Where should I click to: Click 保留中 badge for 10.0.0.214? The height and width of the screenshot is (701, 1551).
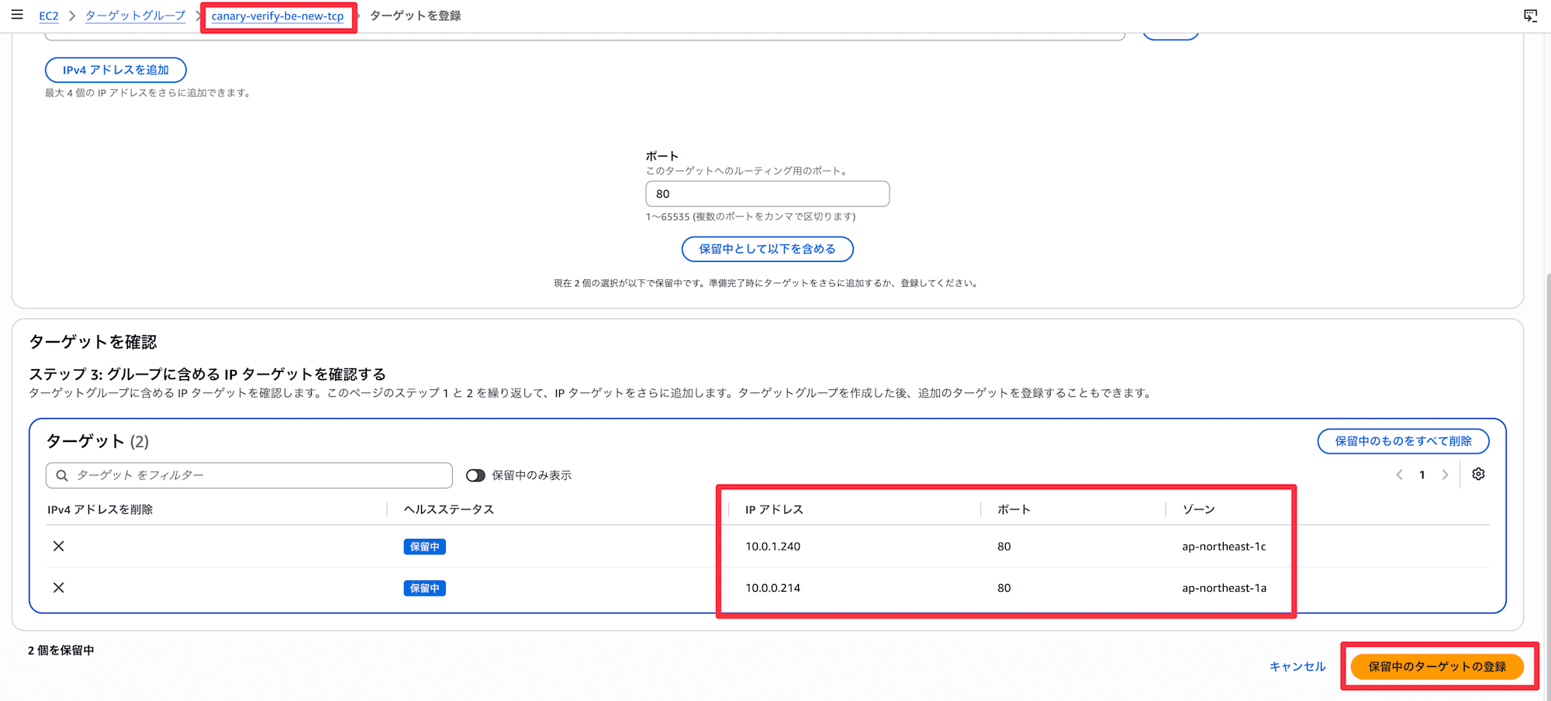[424, 588]
